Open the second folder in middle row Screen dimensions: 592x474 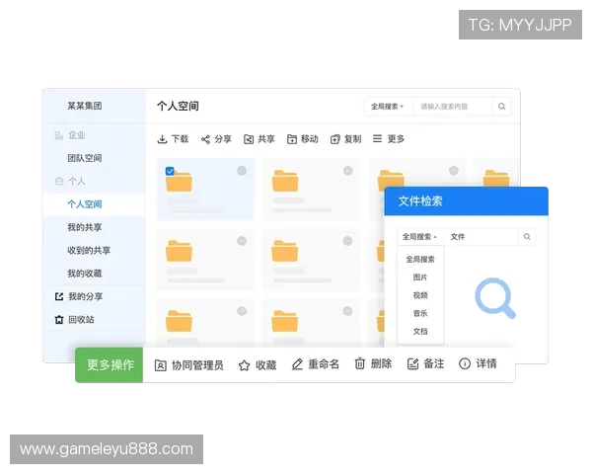(285, 251)
